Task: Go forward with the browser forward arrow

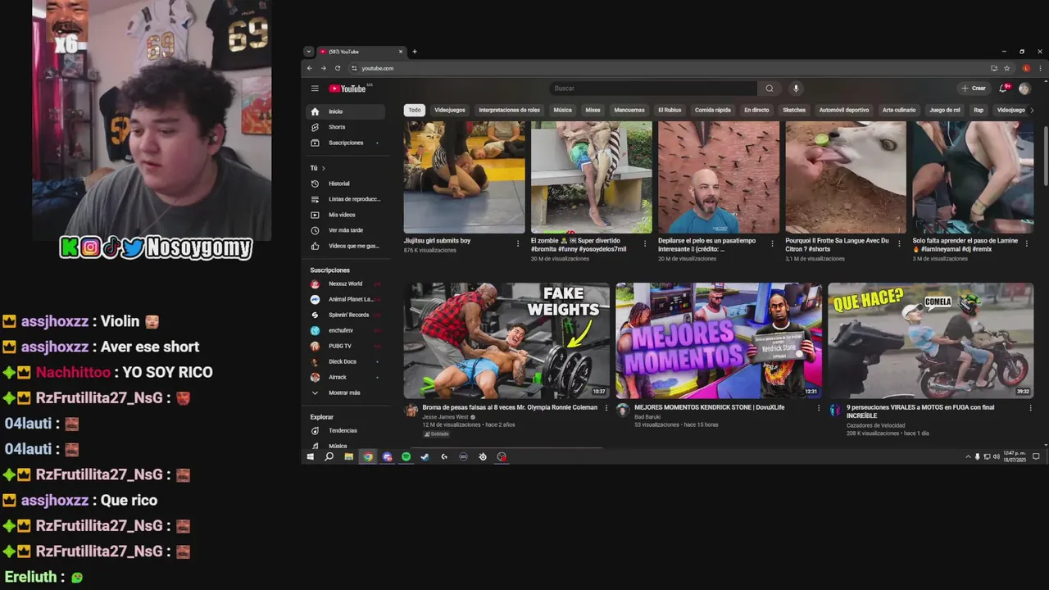Action: point(324,68)
